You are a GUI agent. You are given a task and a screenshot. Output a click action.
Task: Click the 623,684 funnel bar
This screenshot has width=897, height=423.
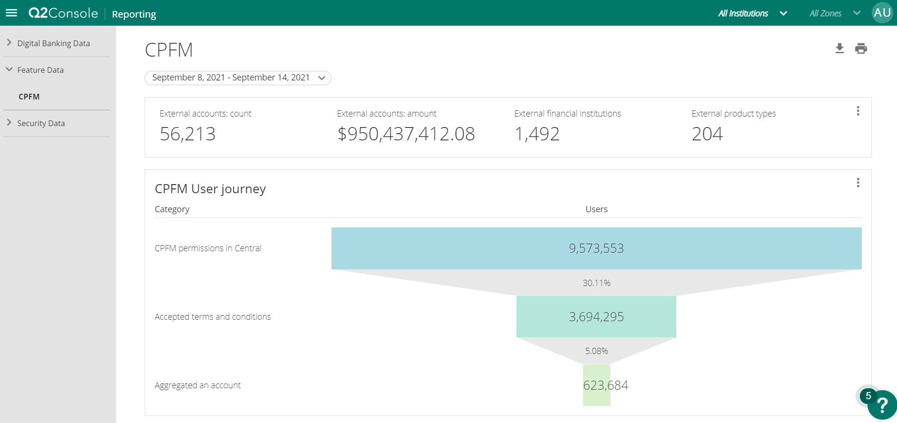[596, 385]
